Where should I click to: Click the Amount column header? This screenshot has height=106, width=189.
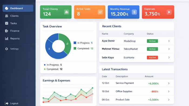click(149, 76)
